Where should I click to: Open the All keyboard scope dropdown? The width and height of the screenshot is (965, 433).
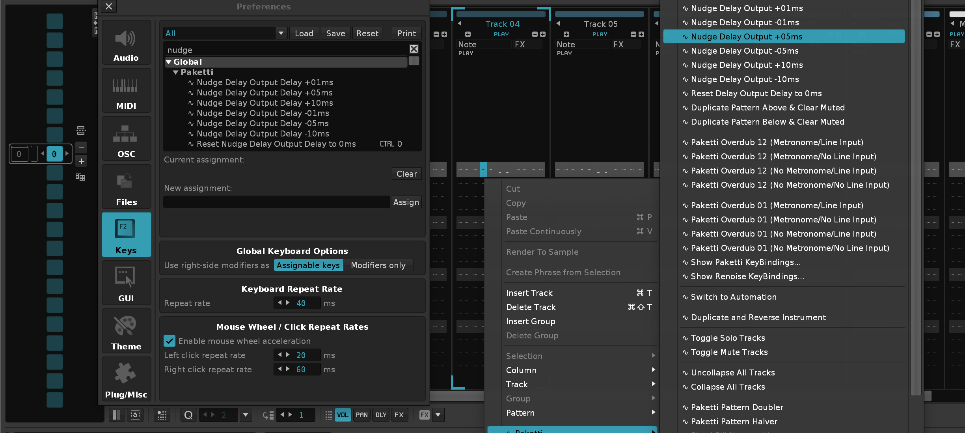point(281,34)
